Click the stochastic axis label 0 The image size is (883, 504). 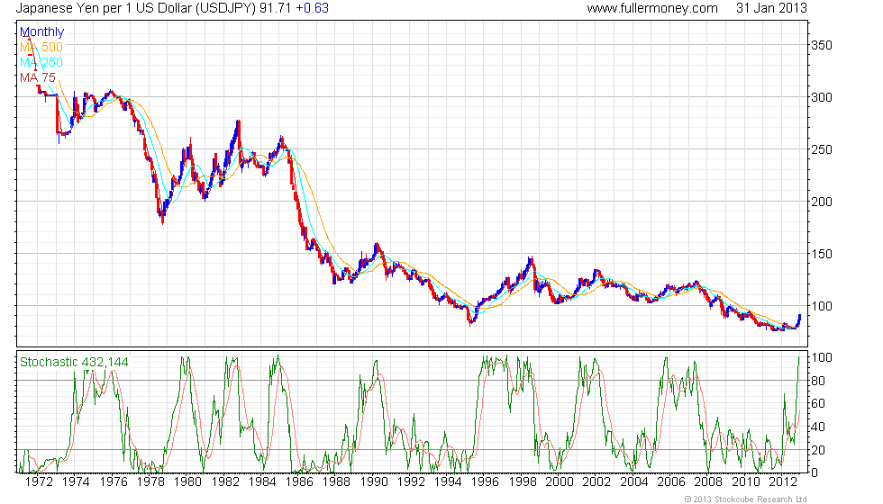coord(815,473)
